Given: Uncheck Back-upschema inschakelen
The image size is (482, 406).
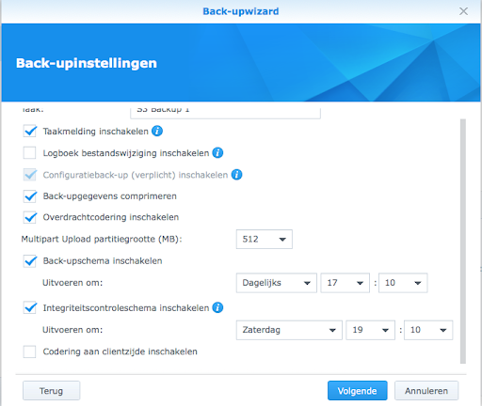Looking at the screenshot, I should tap(30, 261).
